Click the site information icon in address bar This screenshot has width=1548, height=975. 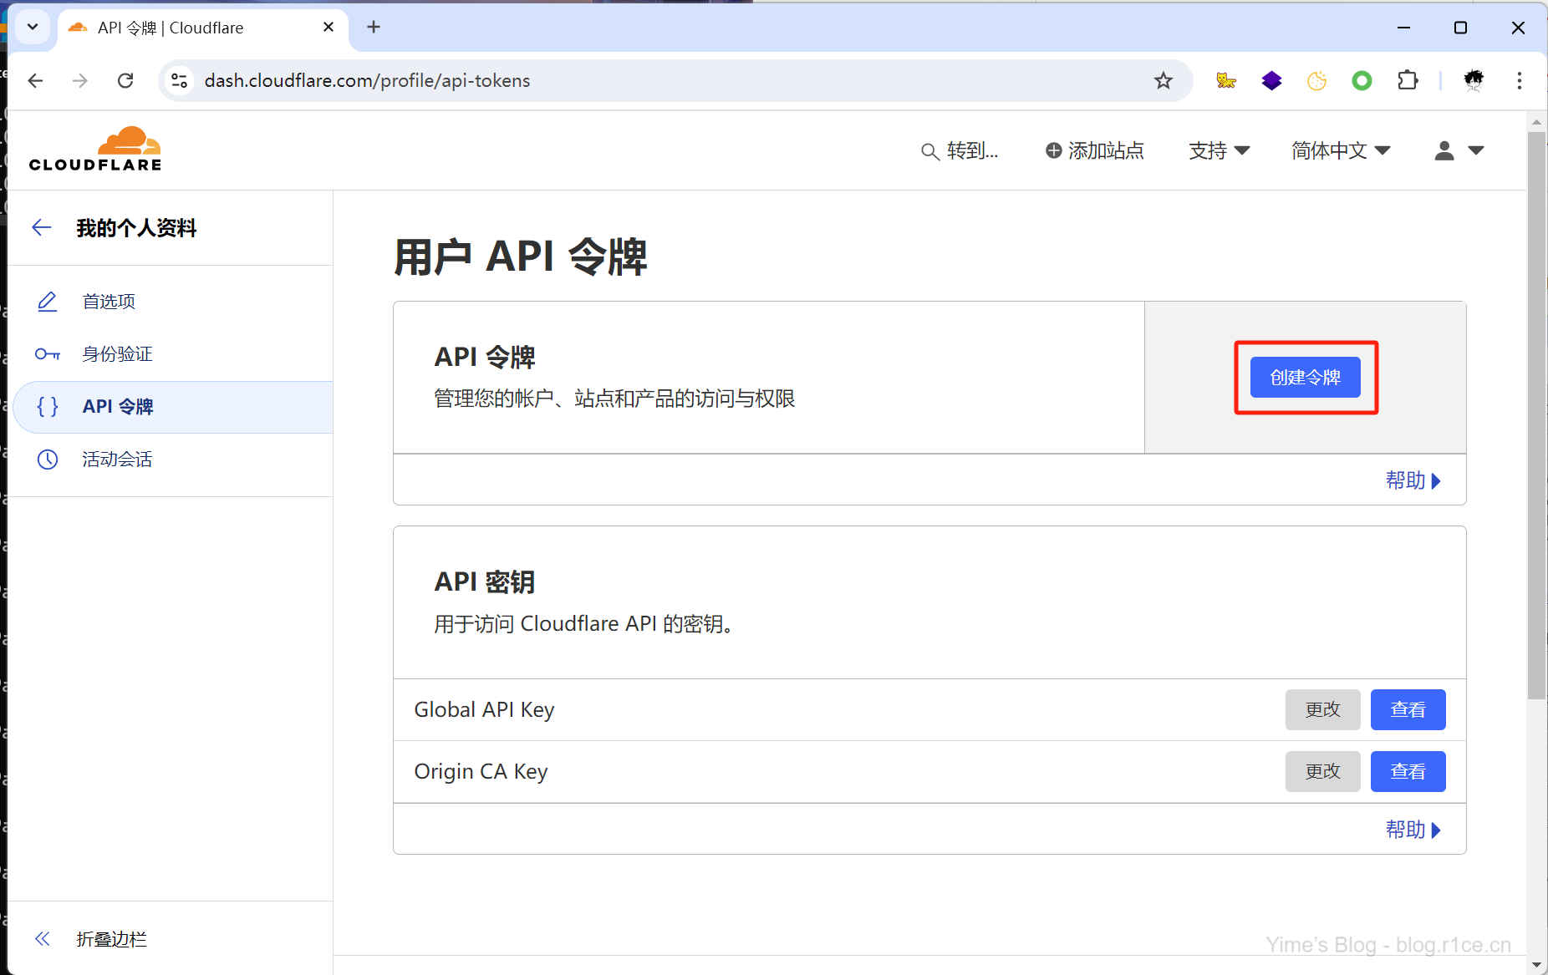click(x=179, y=80)
